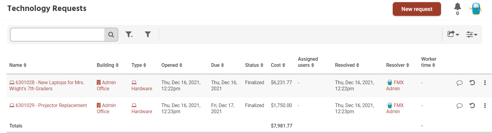The height and width of the screenshot is (133, 492).
Task: Open the column settings sliders dropdown
Action: (472, 34)
